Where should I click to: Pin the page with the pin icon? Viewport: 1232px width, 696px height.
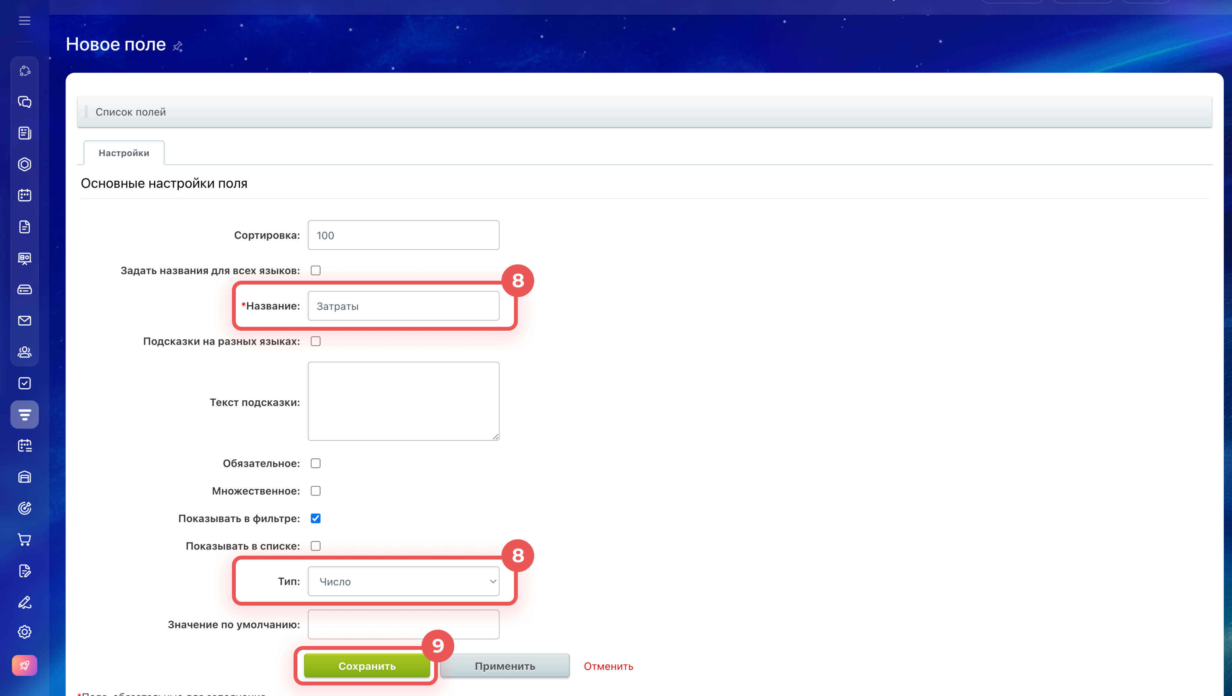click(x=177, y=46)
